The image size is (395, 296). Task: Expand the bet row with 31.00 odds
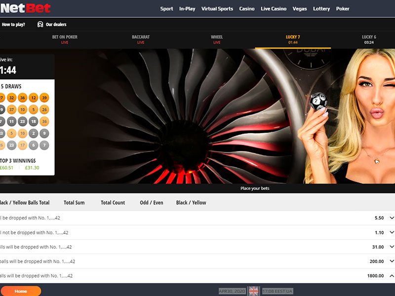coord(392,247)
